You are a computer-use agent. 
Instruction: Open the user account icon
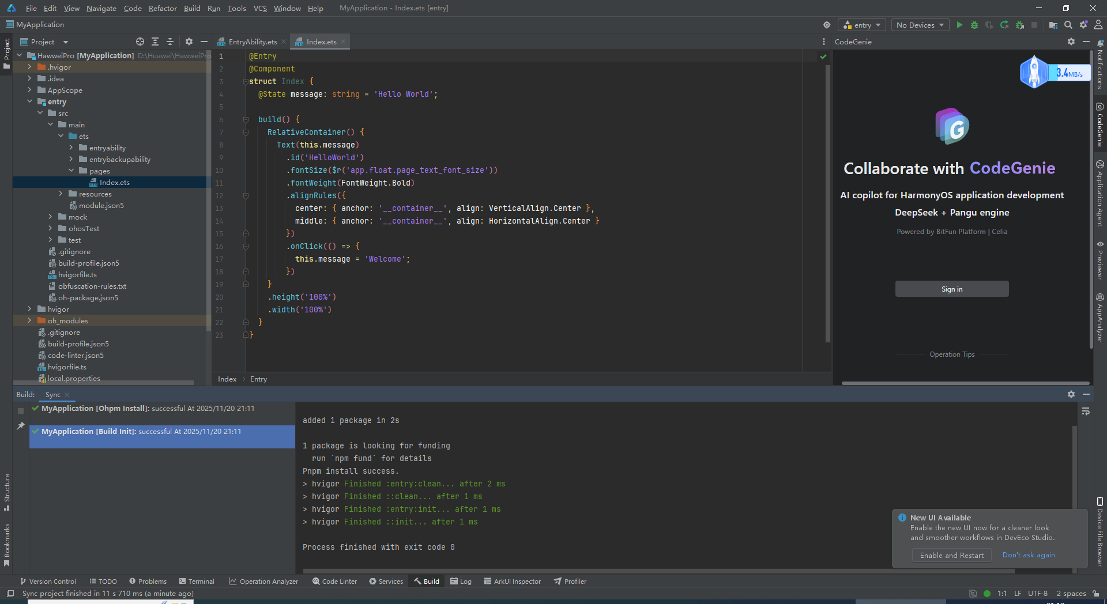pyautogui.click(x=1098, y=25)
